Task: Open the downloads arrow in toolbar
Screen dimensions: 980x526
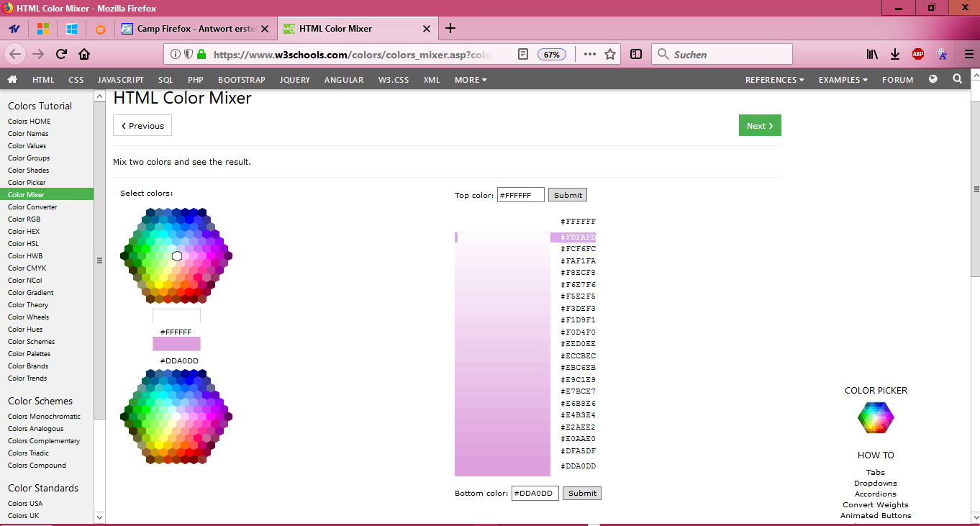Action: pyautogui.click(x=895, y=55)
